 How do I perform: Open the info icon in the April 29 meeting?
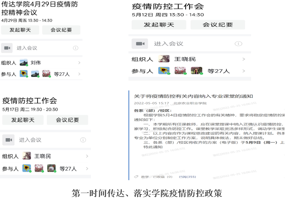click(75, 48)
